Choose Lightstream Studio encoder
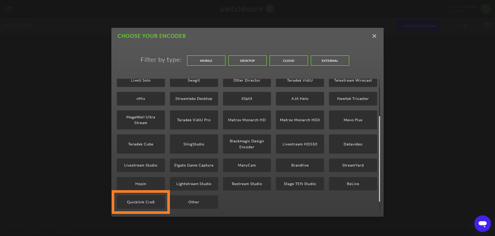The width and height of the screenshot is (495, 236). tap(194, 184)
